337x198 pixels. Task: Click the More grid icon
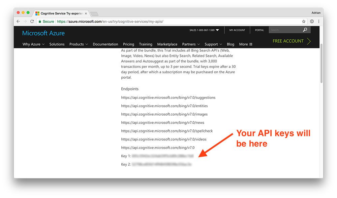coord(251,44)
